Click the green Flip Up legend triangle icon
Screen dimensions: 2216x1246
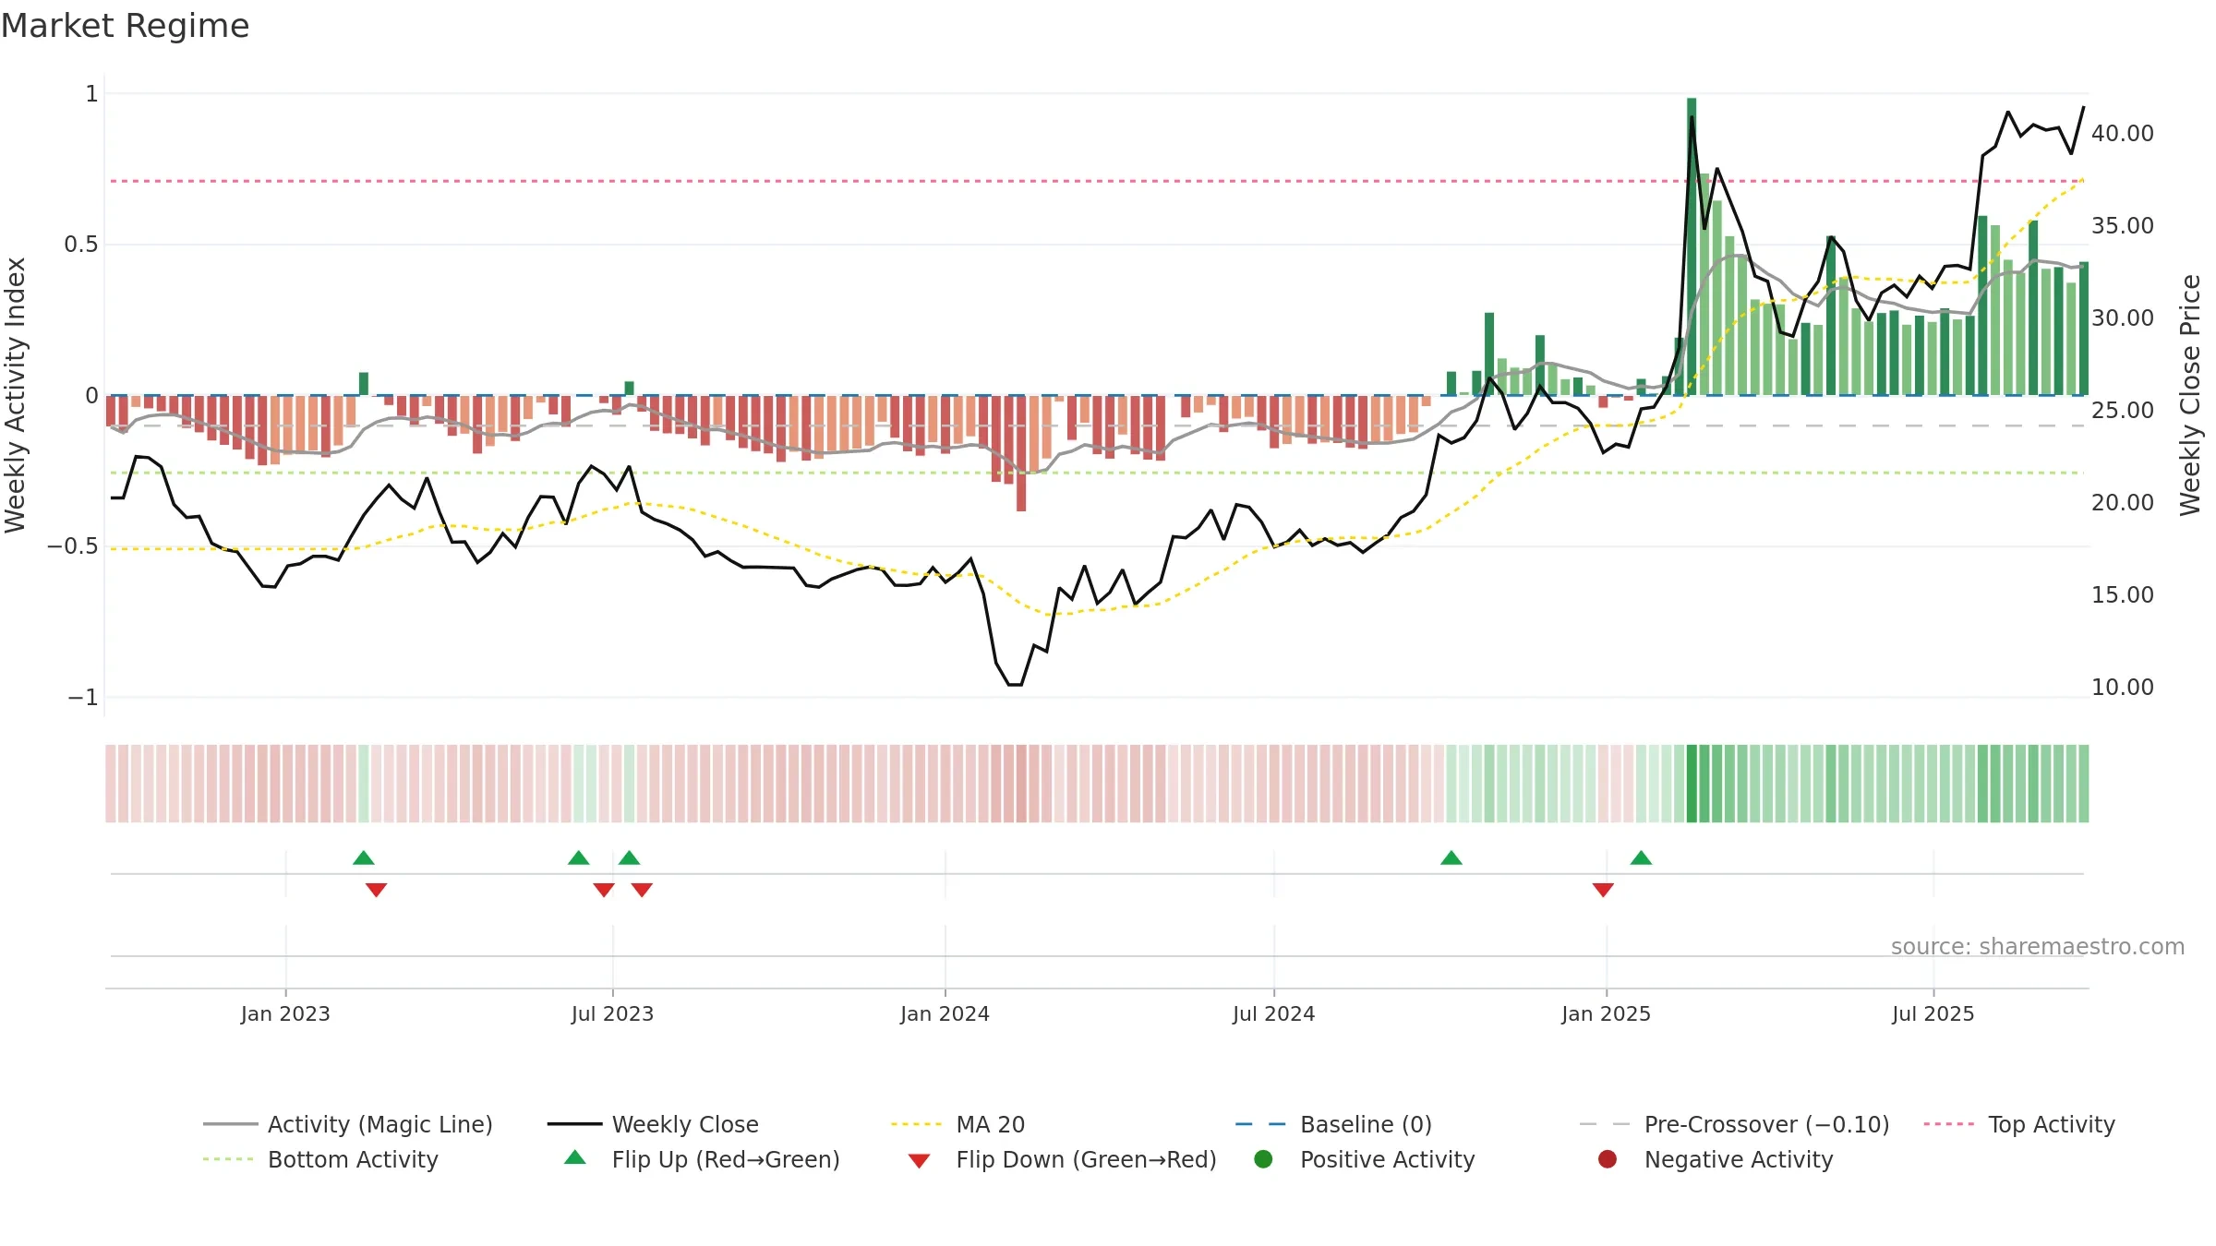575,1157
